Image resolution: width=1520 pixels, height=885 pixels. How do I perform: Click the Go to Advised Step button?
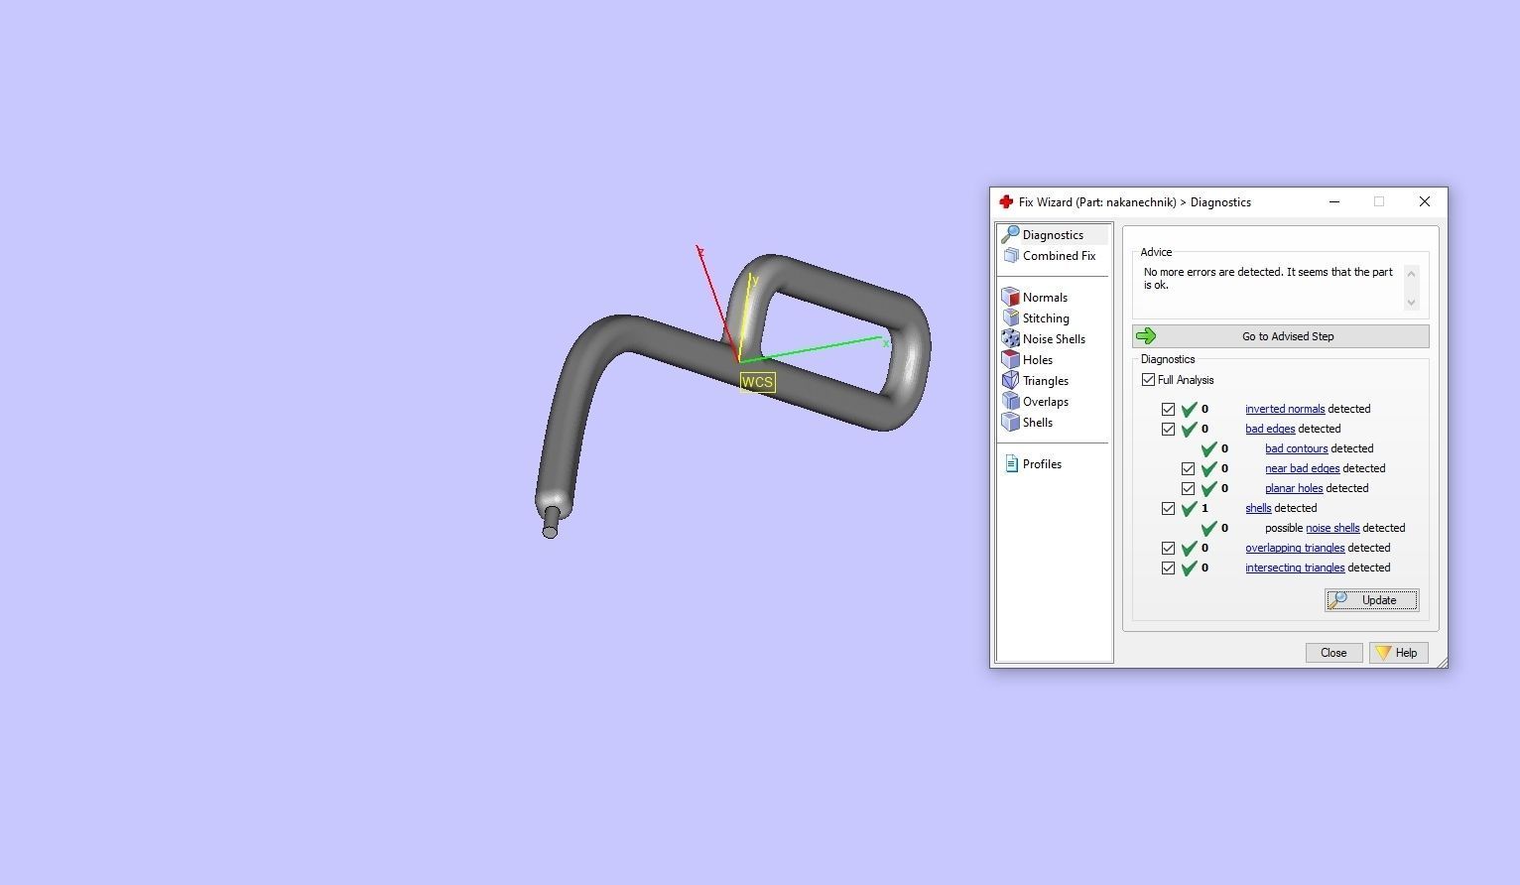coord(1280,336)
